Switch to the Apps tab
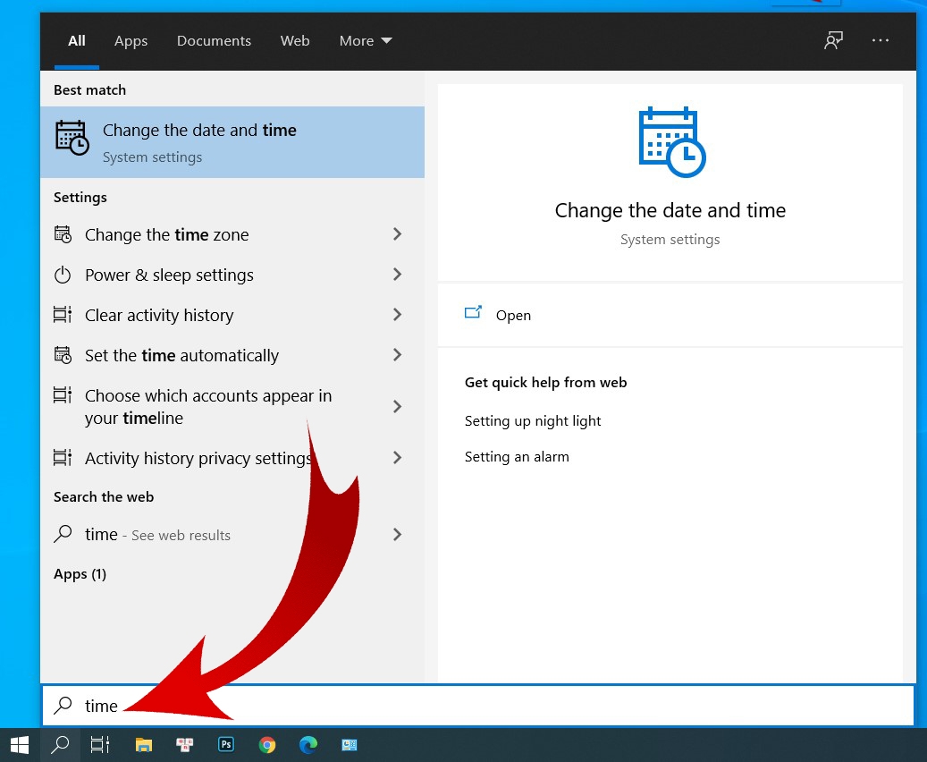The height and width of the screenshot is (762, 927). [x=131, y=41]
